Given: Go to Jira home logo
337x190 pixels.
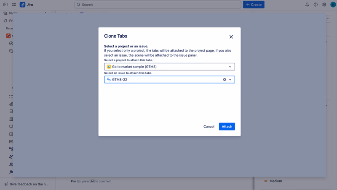Looking at the screenshot, I should click(x=27, y=5).
